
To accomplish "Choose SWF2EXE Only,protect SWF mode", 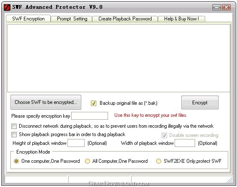I will (159, 161).
